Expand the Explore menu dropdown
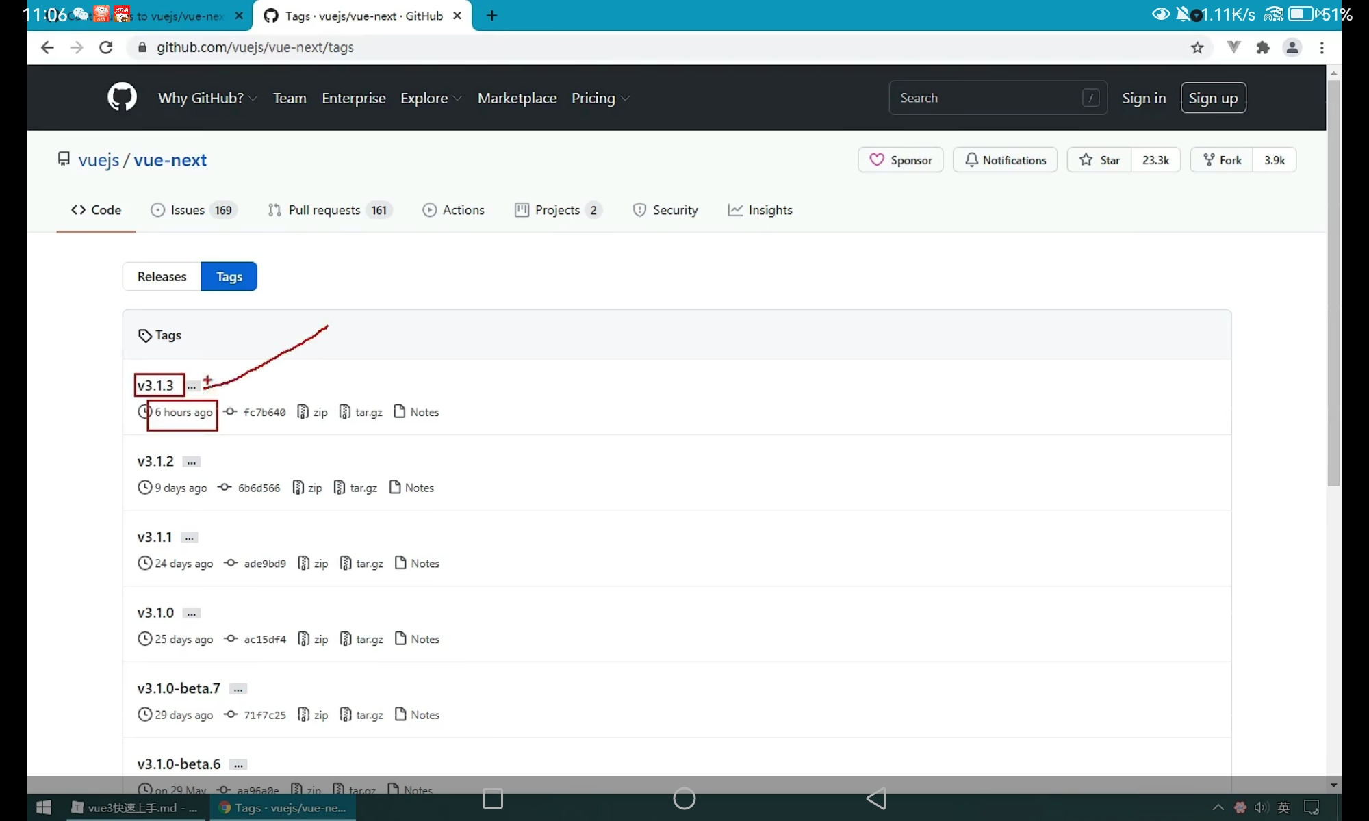 pos(431,98)
